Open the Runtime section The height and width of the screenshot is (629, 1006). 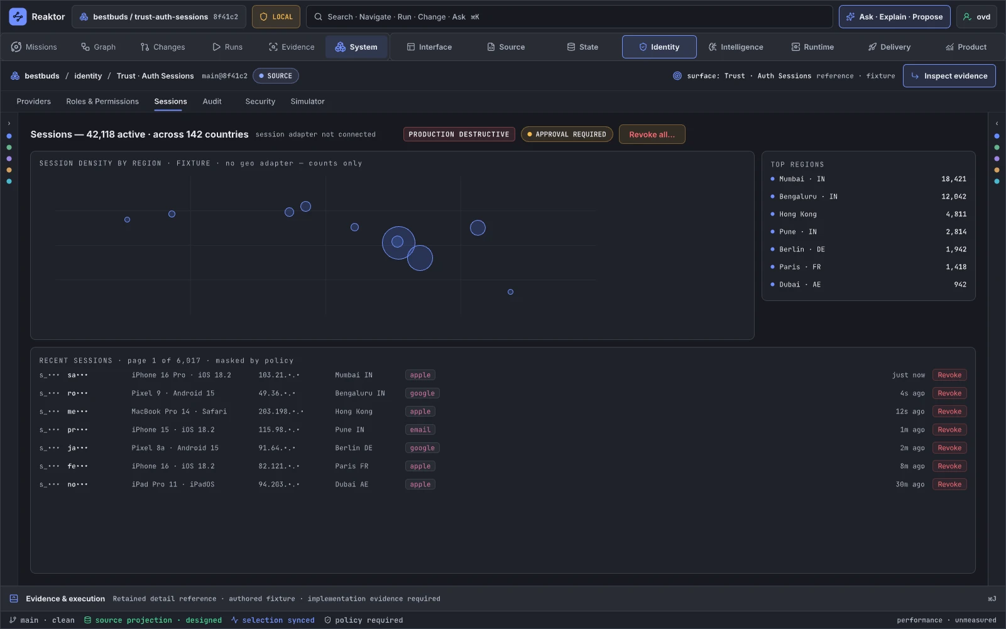click(812, 47)
